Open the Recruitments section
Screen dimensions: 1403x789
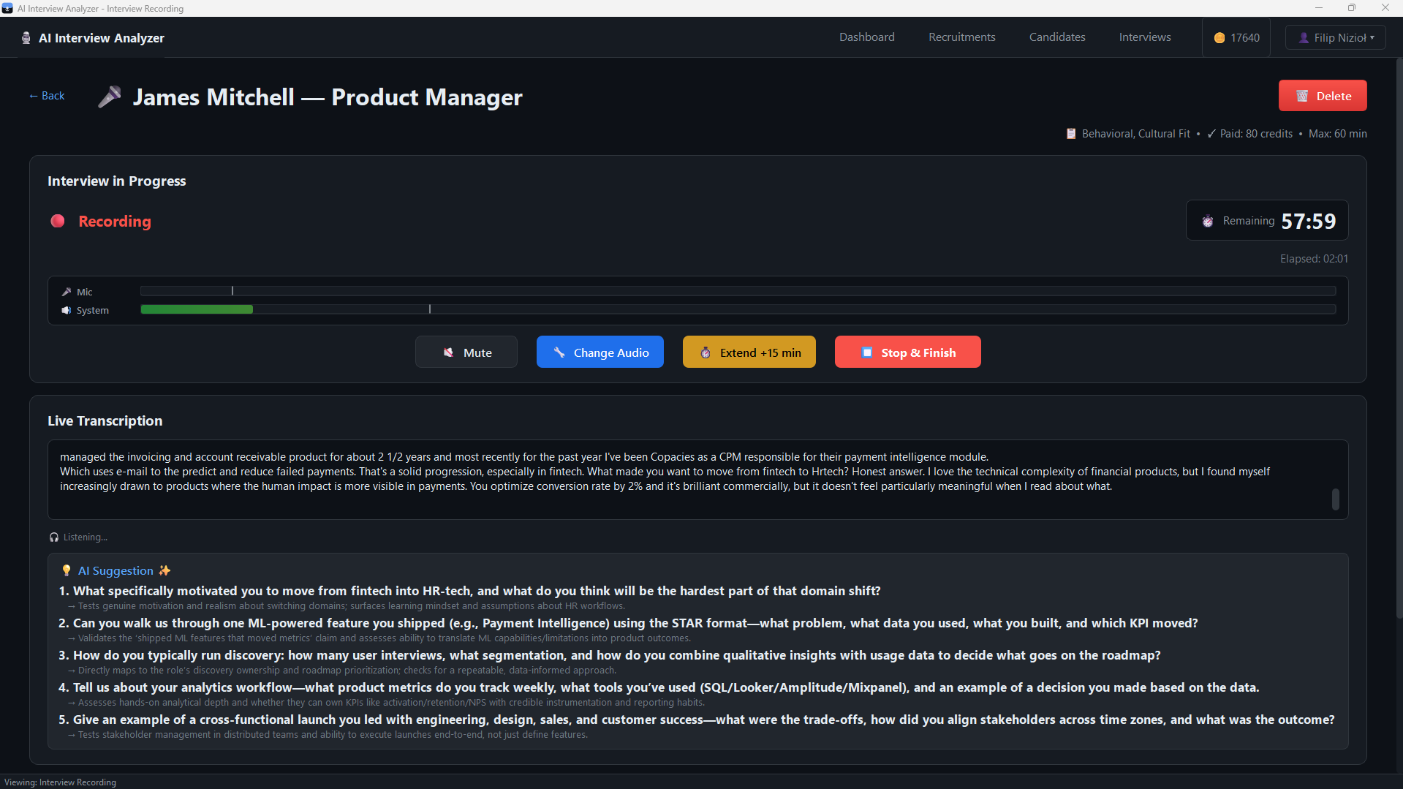[961, 37]
